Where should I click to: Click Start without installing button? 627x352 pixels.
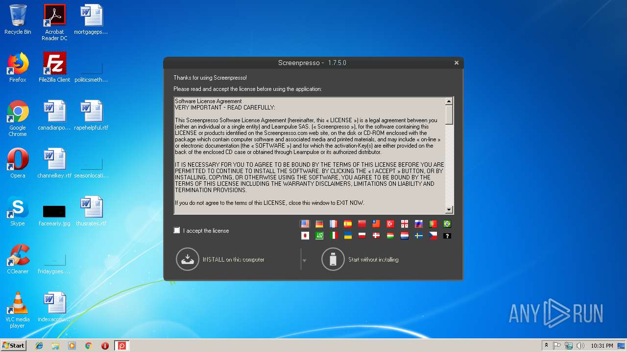pos(361,259)
